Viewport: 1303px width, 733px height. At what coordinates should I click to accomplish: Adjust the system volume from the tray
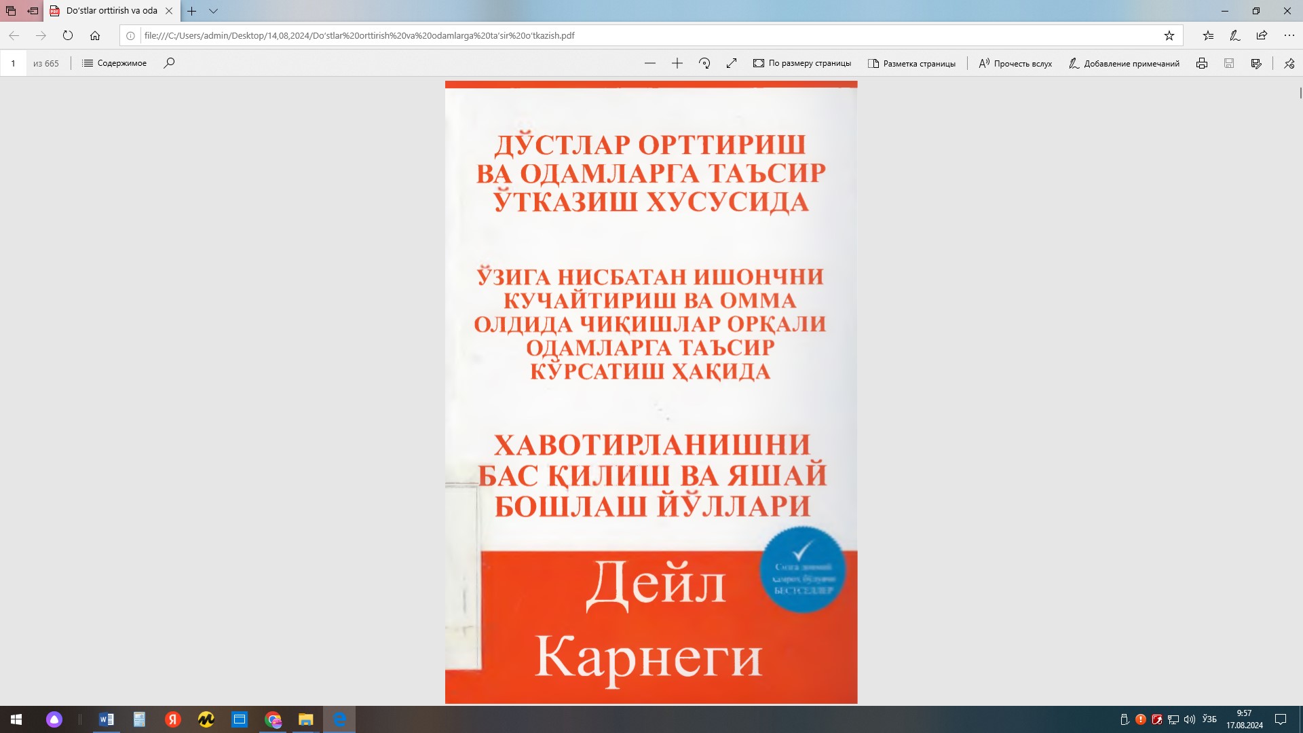coord(1188,719)
